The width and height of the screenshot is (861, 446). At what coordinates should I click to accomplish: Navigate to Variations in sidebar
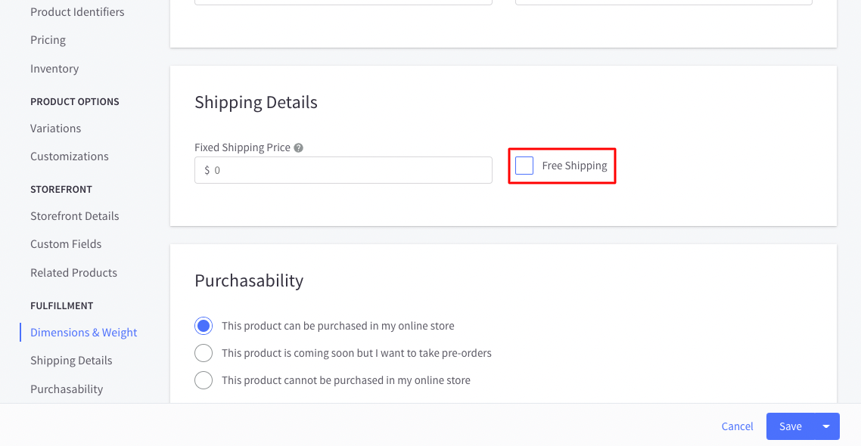click(55, 128)
